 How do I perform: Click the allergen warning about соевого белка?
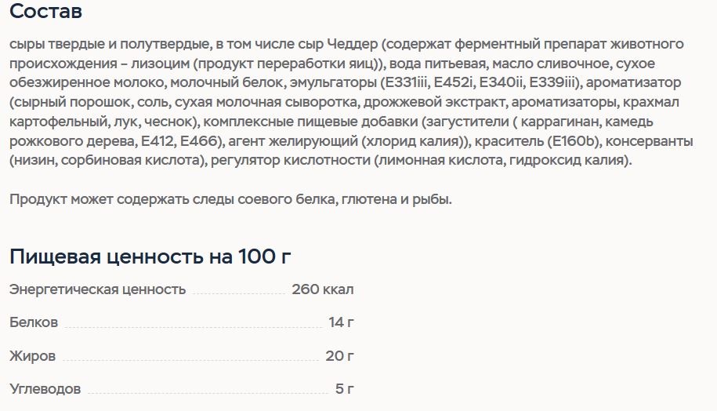click(230, 199)
